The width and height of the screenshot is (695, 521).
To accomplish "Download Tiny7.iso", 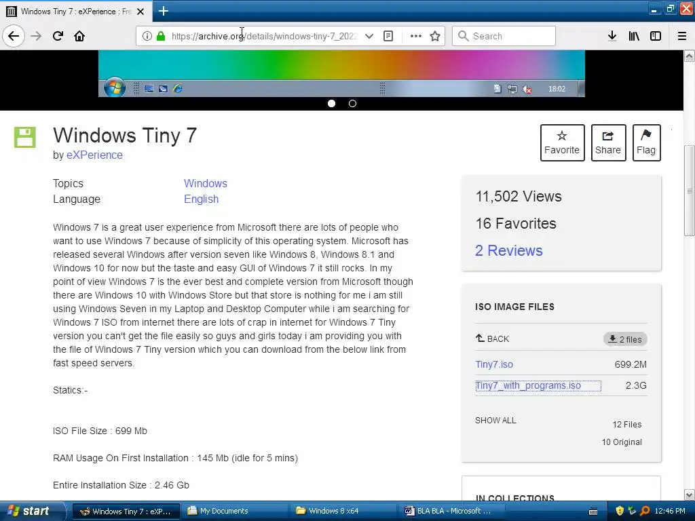I will pyautogui.click(x=494, y=364).
